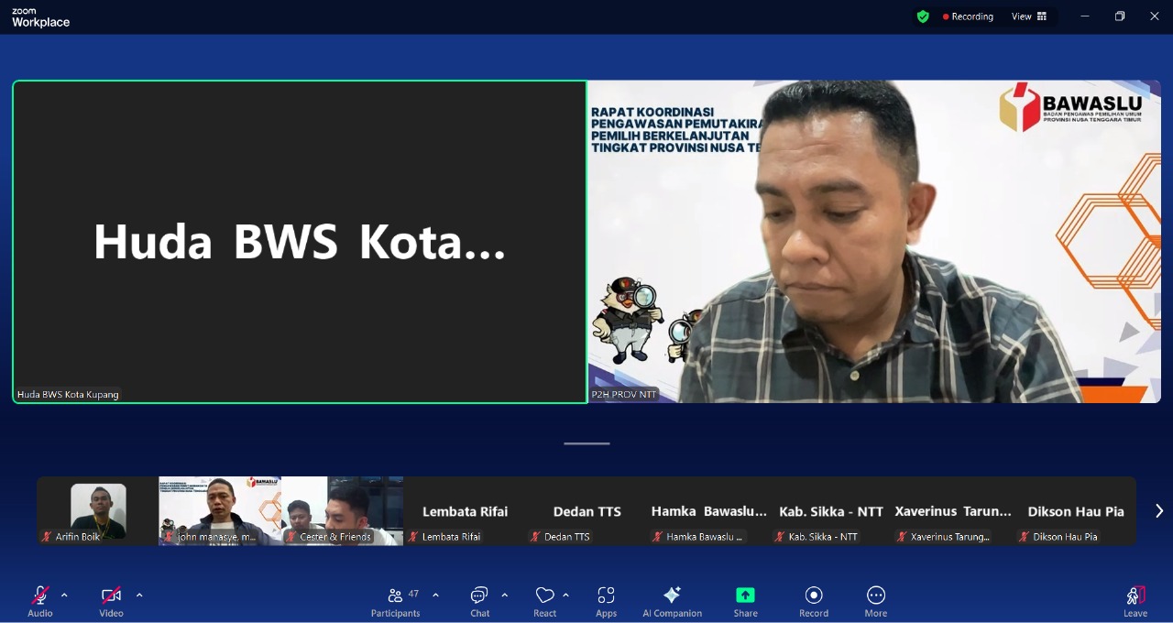Image resolution: width=1173 pixels, height=623 pixels.
Task: Click the Huda BWS Kota Kupang tile
Action: (300, 242)
